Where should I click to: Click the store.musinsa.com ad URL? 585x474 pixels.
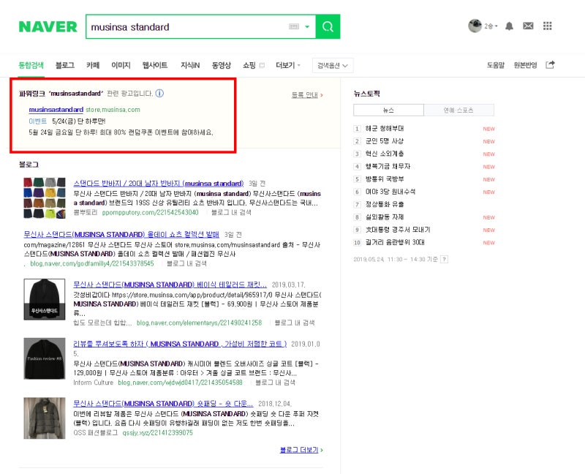(x=113, y=110)
